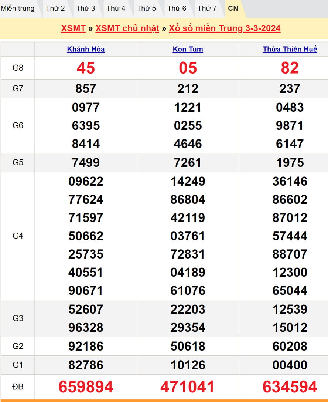Screen dimensions: 328x402
Task: Open the Thứ 5 results tab
Action: click(146, 9)
